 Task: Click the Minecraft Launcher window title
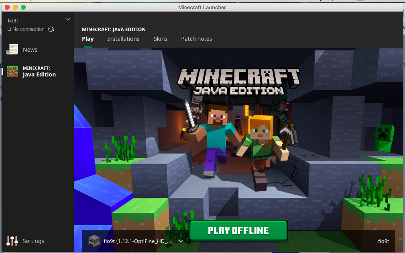click(202, 7)
